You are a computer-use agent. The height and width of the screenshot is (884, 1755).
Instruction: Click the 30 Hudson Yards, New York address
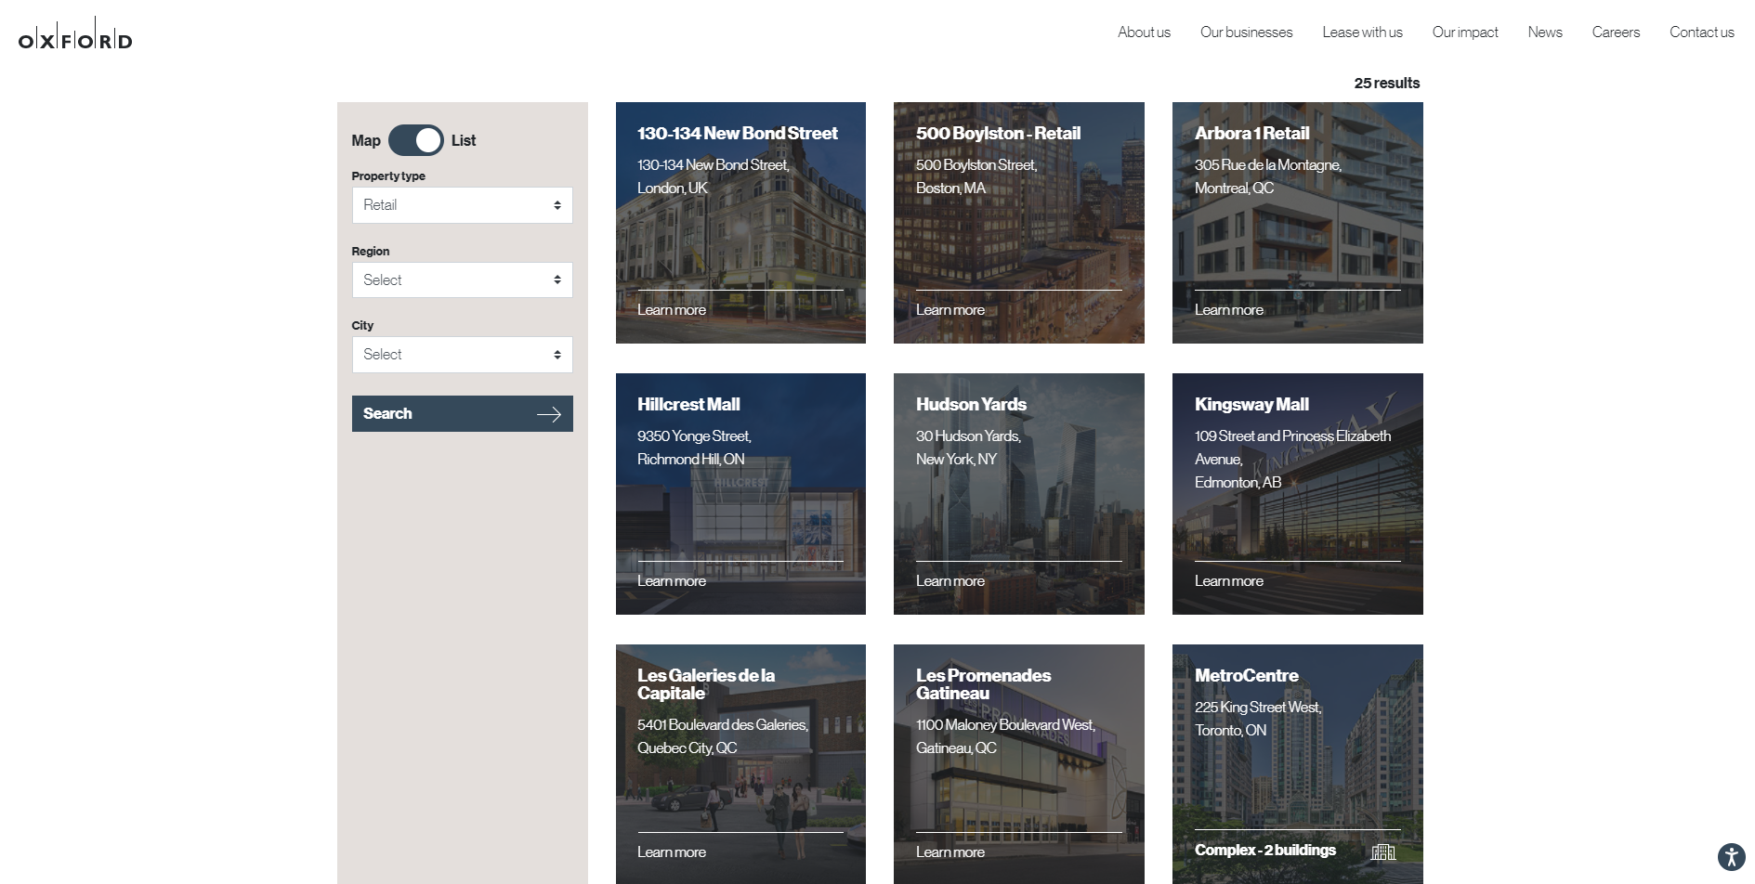coord(968,448)
